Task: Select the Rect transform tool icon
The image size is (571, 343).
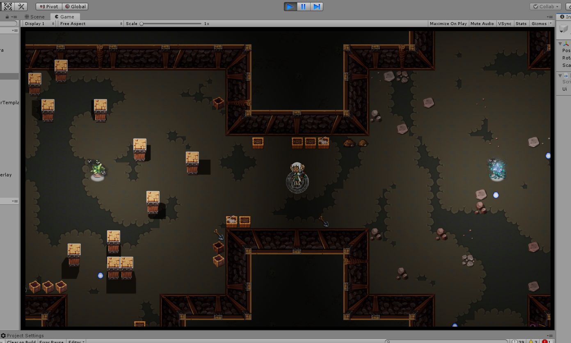Action: [x=8, y=7]
